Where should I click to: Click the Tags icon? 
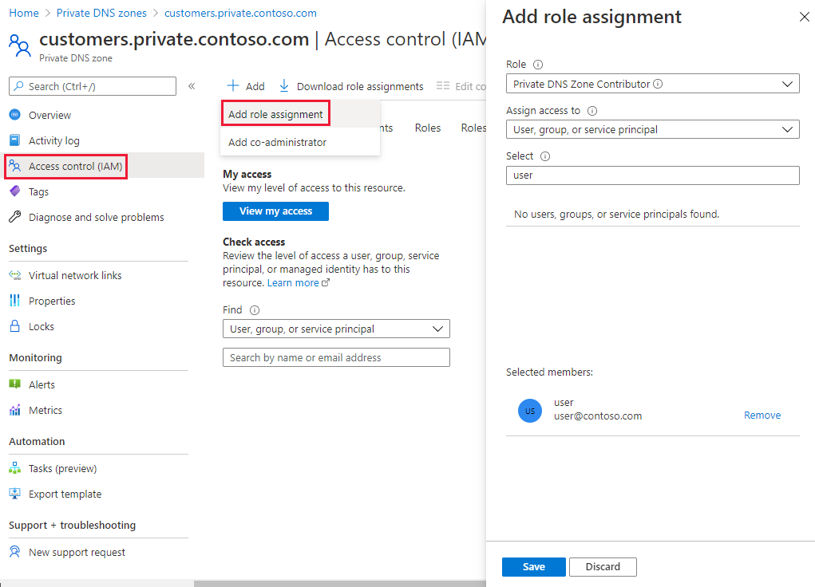coord(14,191)
